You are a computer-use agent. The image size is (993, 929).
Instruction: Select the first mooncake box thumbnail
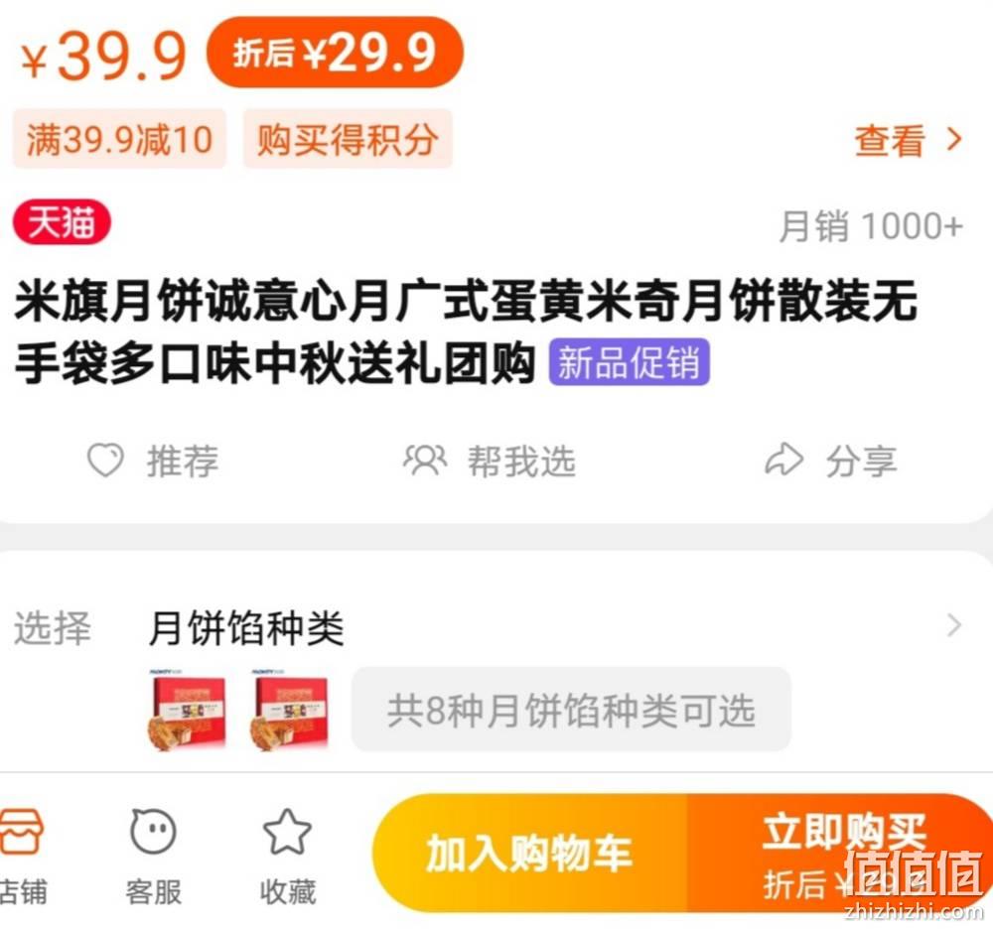[x=187, y=710]
